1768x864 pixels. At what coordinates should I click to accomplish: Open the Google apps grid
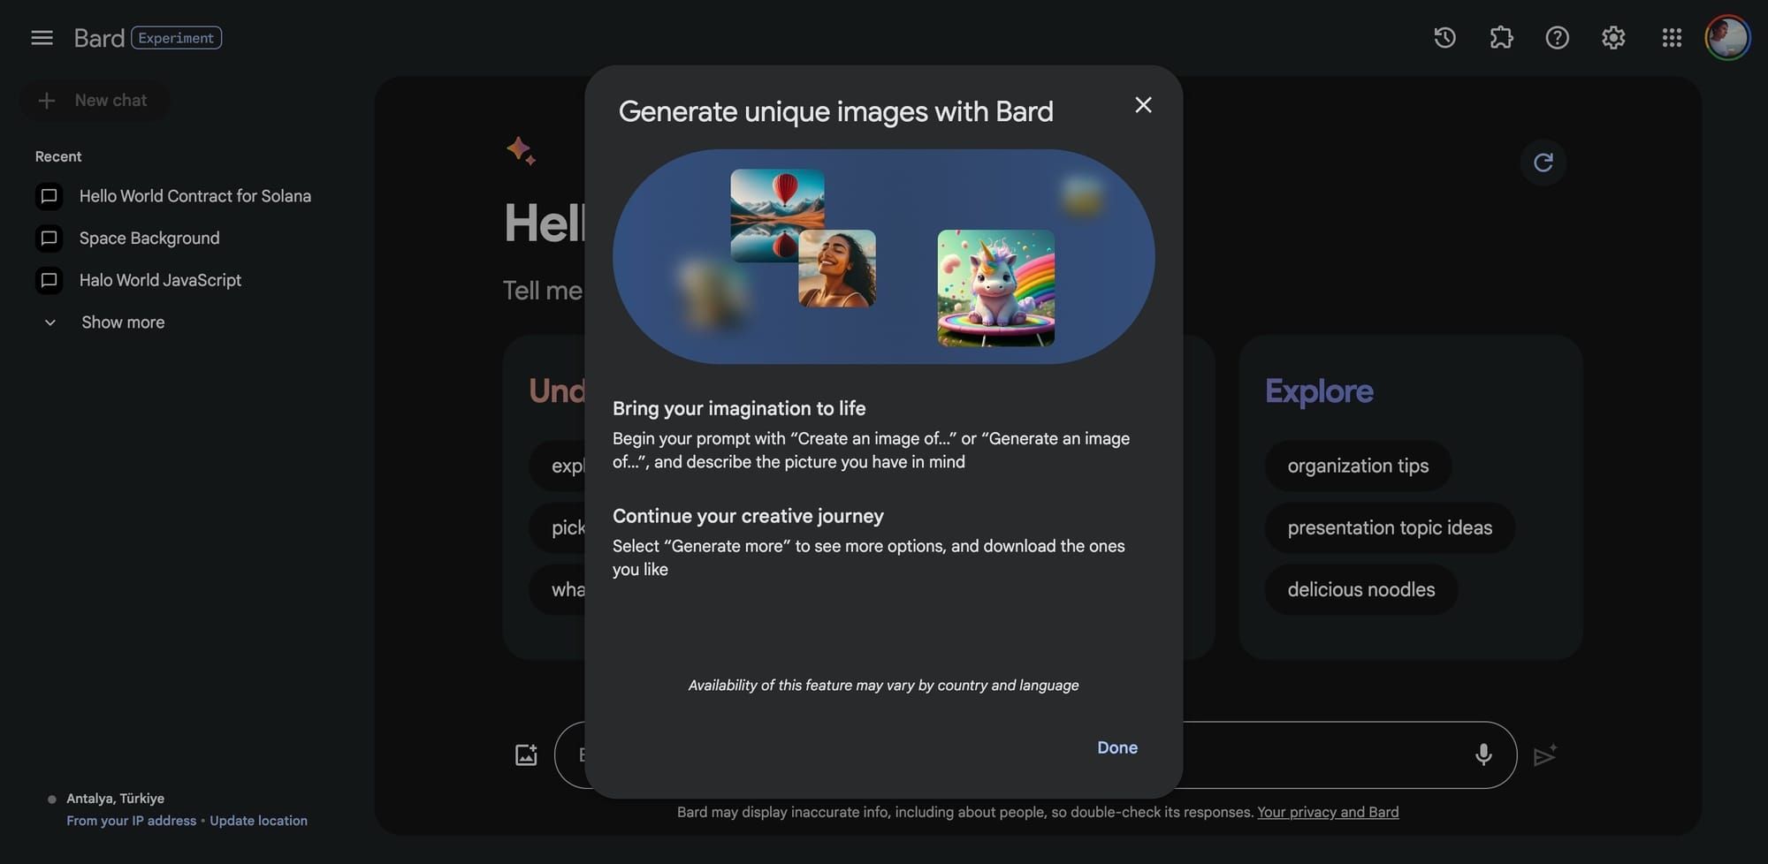coord(1671,37)
